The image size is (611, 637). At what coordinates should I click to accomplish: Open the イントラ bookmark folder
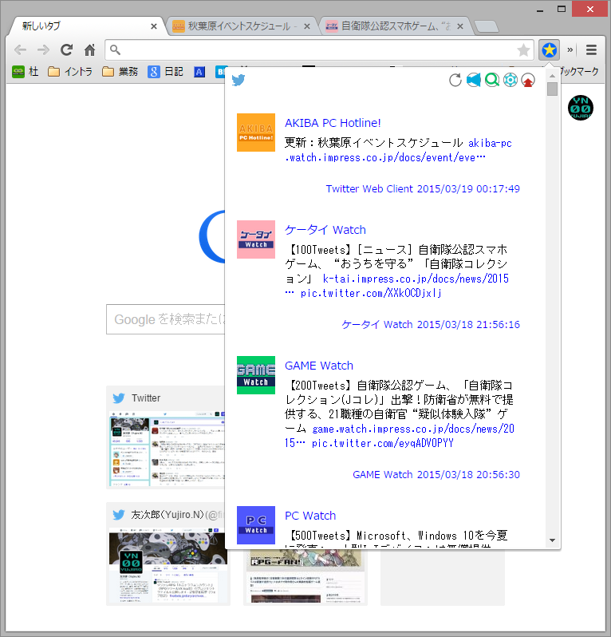(70, 72)
